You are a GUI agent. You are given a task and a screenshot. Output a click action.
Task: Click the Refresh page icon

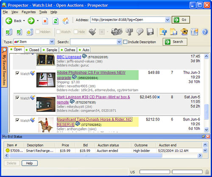tap(56, 21)
